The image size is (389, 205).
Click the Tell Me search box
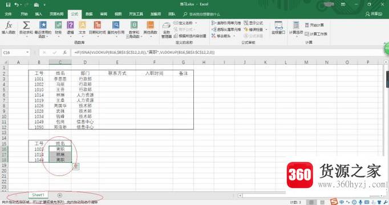click(x=201, y=14)
